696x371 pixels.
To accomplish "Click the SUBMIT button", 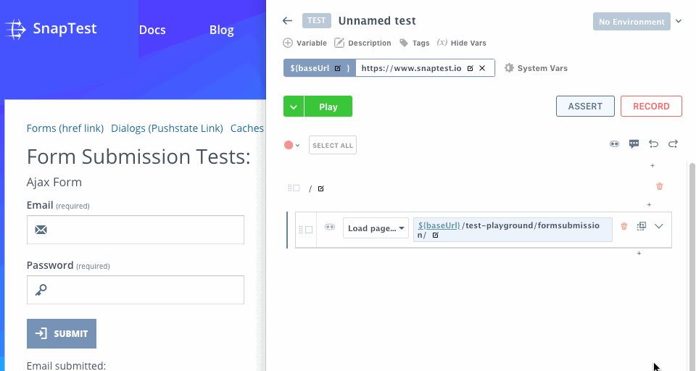I will click(61, 334).
